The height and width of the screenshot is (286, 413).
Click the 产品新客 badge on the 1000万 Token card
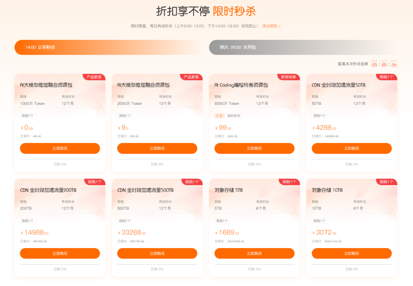(x=94, y=77)
